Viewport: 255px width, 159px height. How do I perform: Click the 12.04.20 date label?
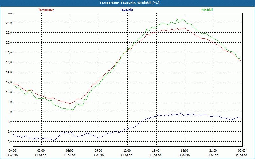tap(241, 156)
